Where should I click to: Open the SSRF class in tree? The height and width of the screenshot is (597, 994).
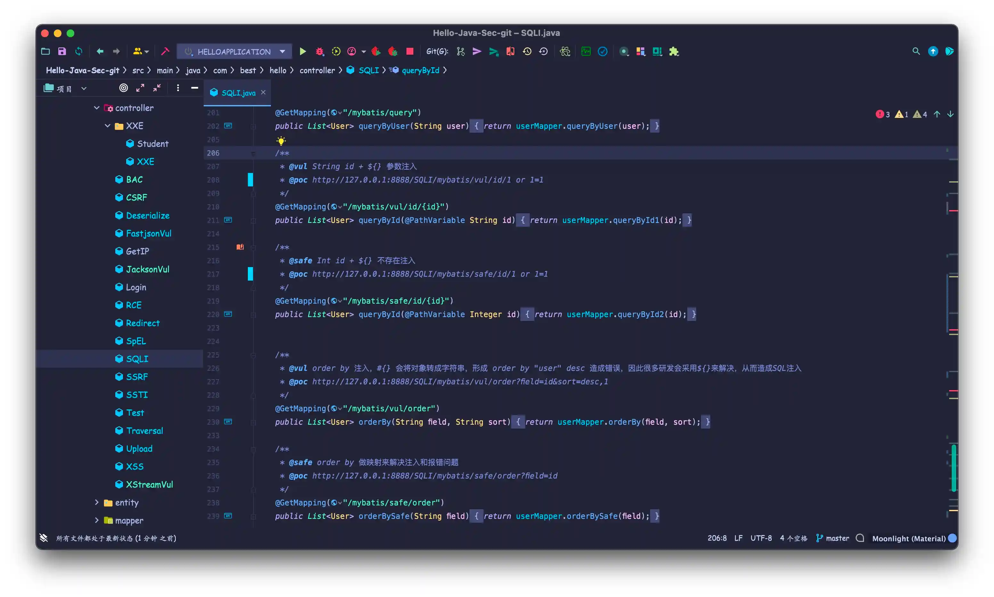137,377
